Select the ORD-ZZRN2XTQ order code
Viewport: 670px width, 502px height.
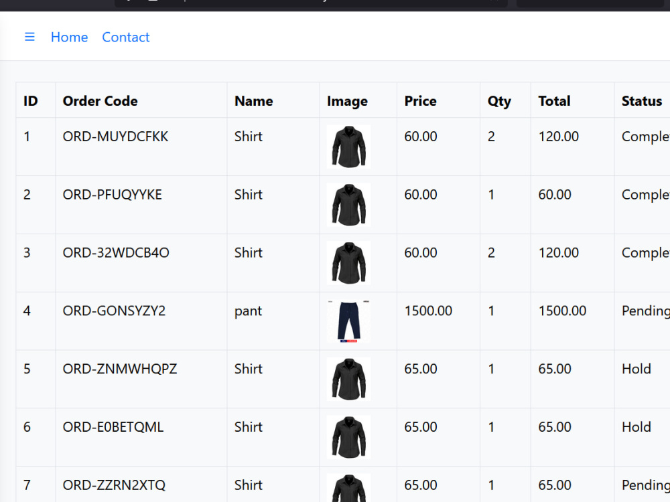click(x=114, y=485)
